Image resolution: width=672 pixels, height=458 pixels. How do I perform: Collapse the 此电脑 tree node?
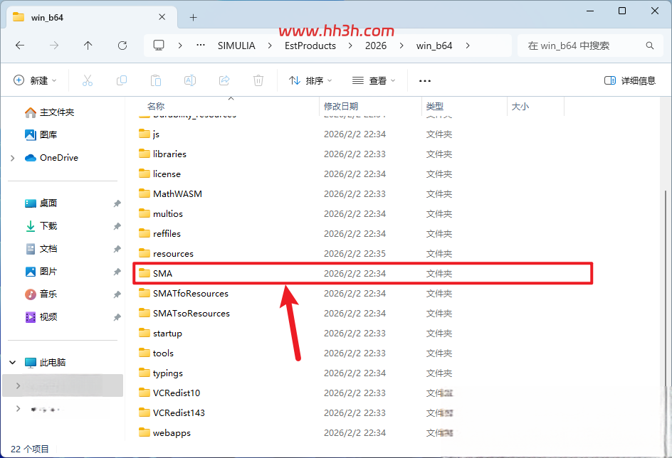point(12,363)
